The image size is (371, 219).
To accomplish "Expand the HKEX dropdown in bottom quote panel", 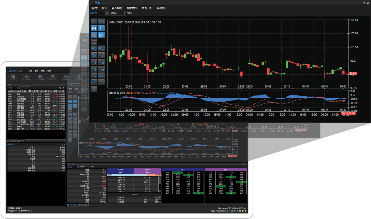I will point(78,167).
